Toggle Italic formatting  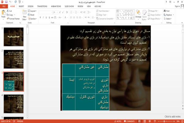coord(43,18)
